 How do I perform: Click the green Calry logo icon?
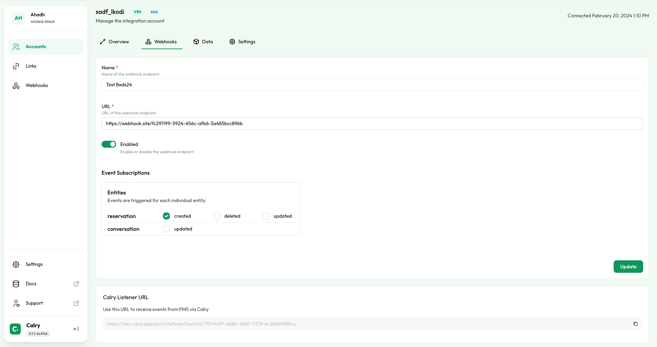click(x=15, y=329)
